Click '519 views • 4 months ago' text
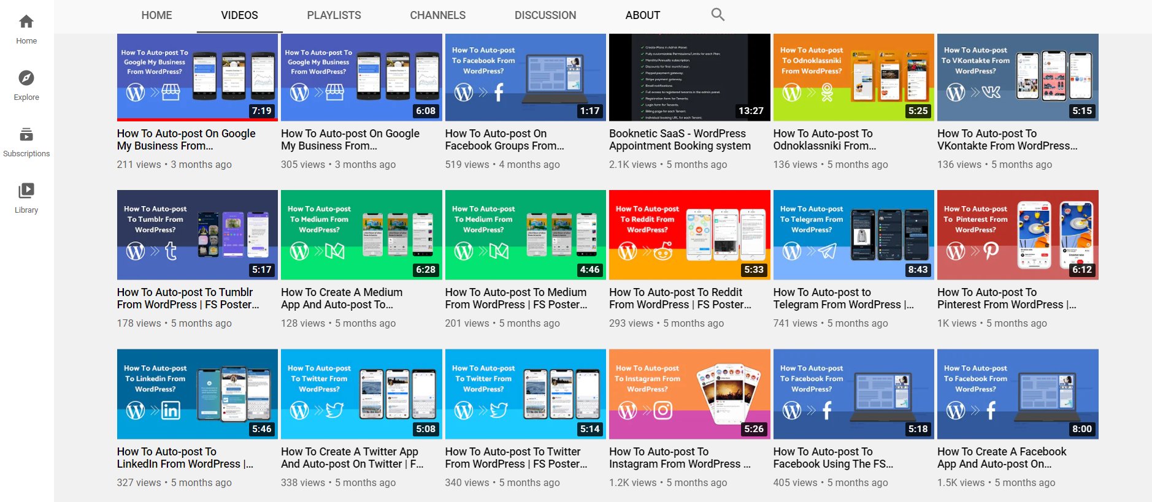The width and height of the screenshot is (1152, 502). 502,164
